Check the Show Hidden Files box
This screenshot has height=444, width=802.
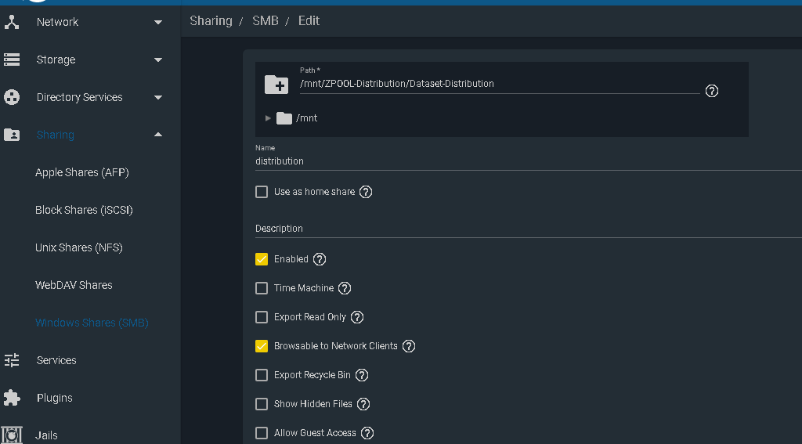point(262,404)
